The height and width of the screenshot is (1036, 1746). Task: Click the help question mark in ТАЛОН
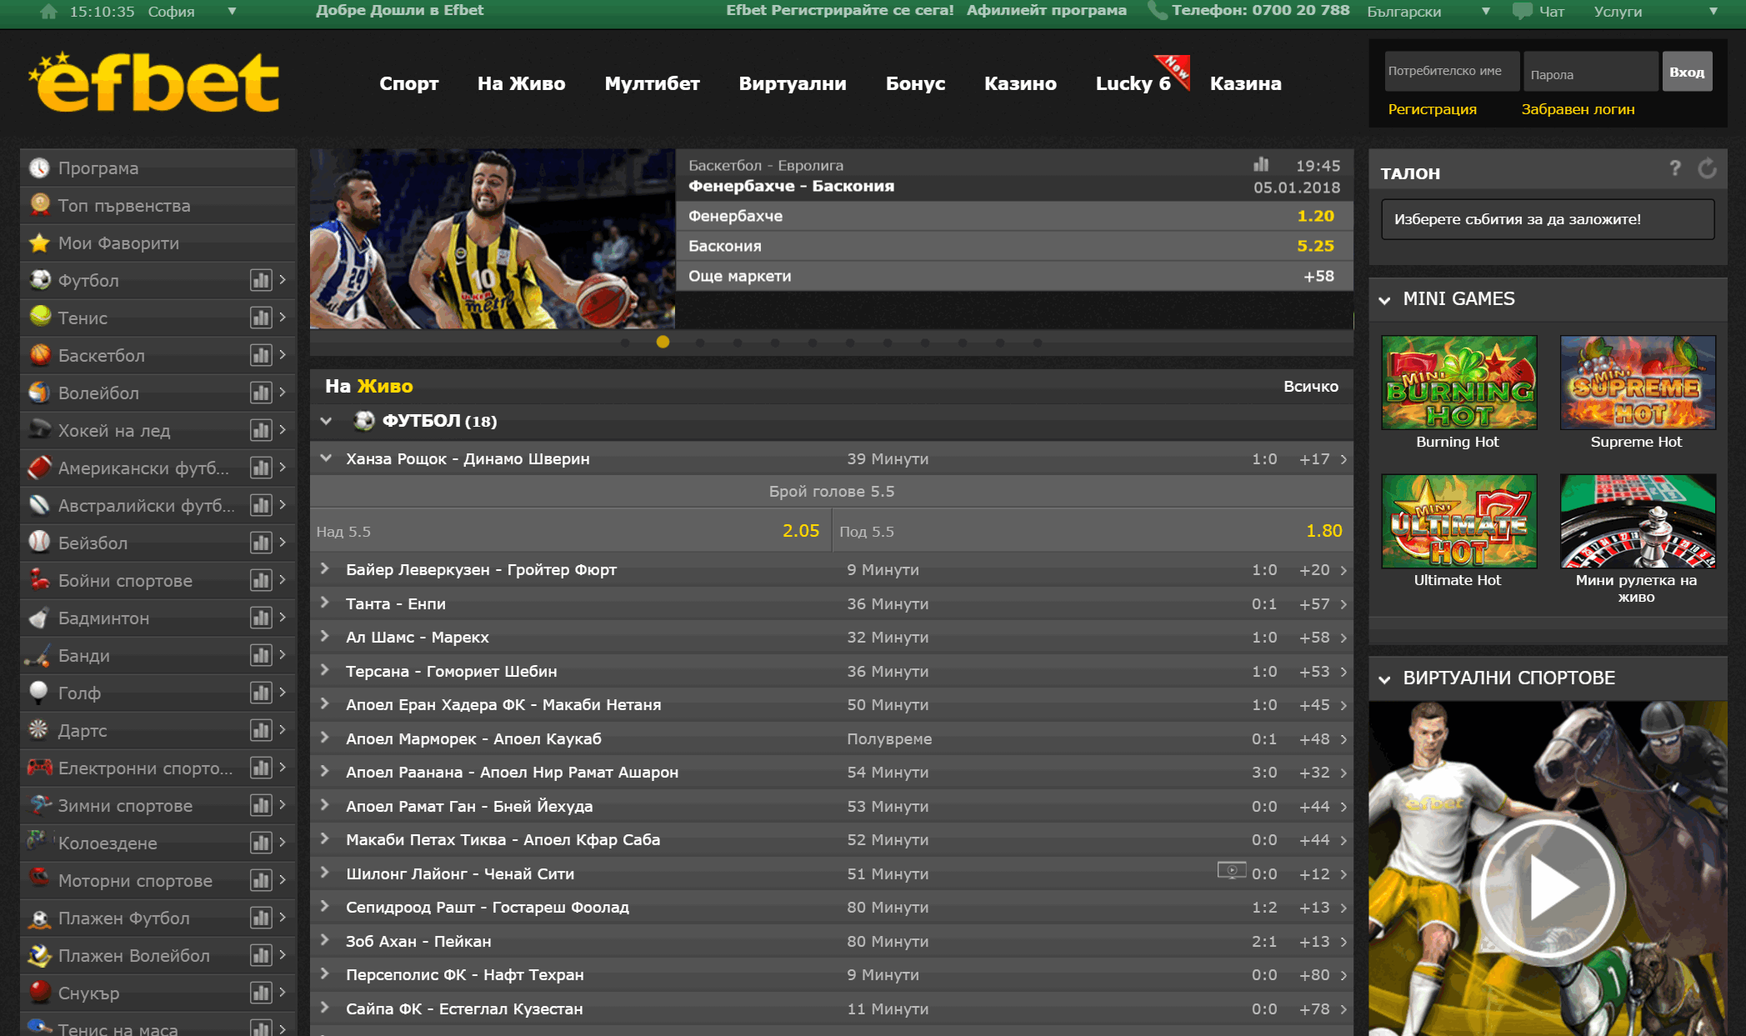(1675, 169)
